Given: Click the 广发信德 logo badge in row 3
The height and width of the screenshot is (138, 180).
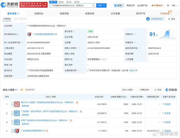Looking at the screenshot, I should coord(17,122).
